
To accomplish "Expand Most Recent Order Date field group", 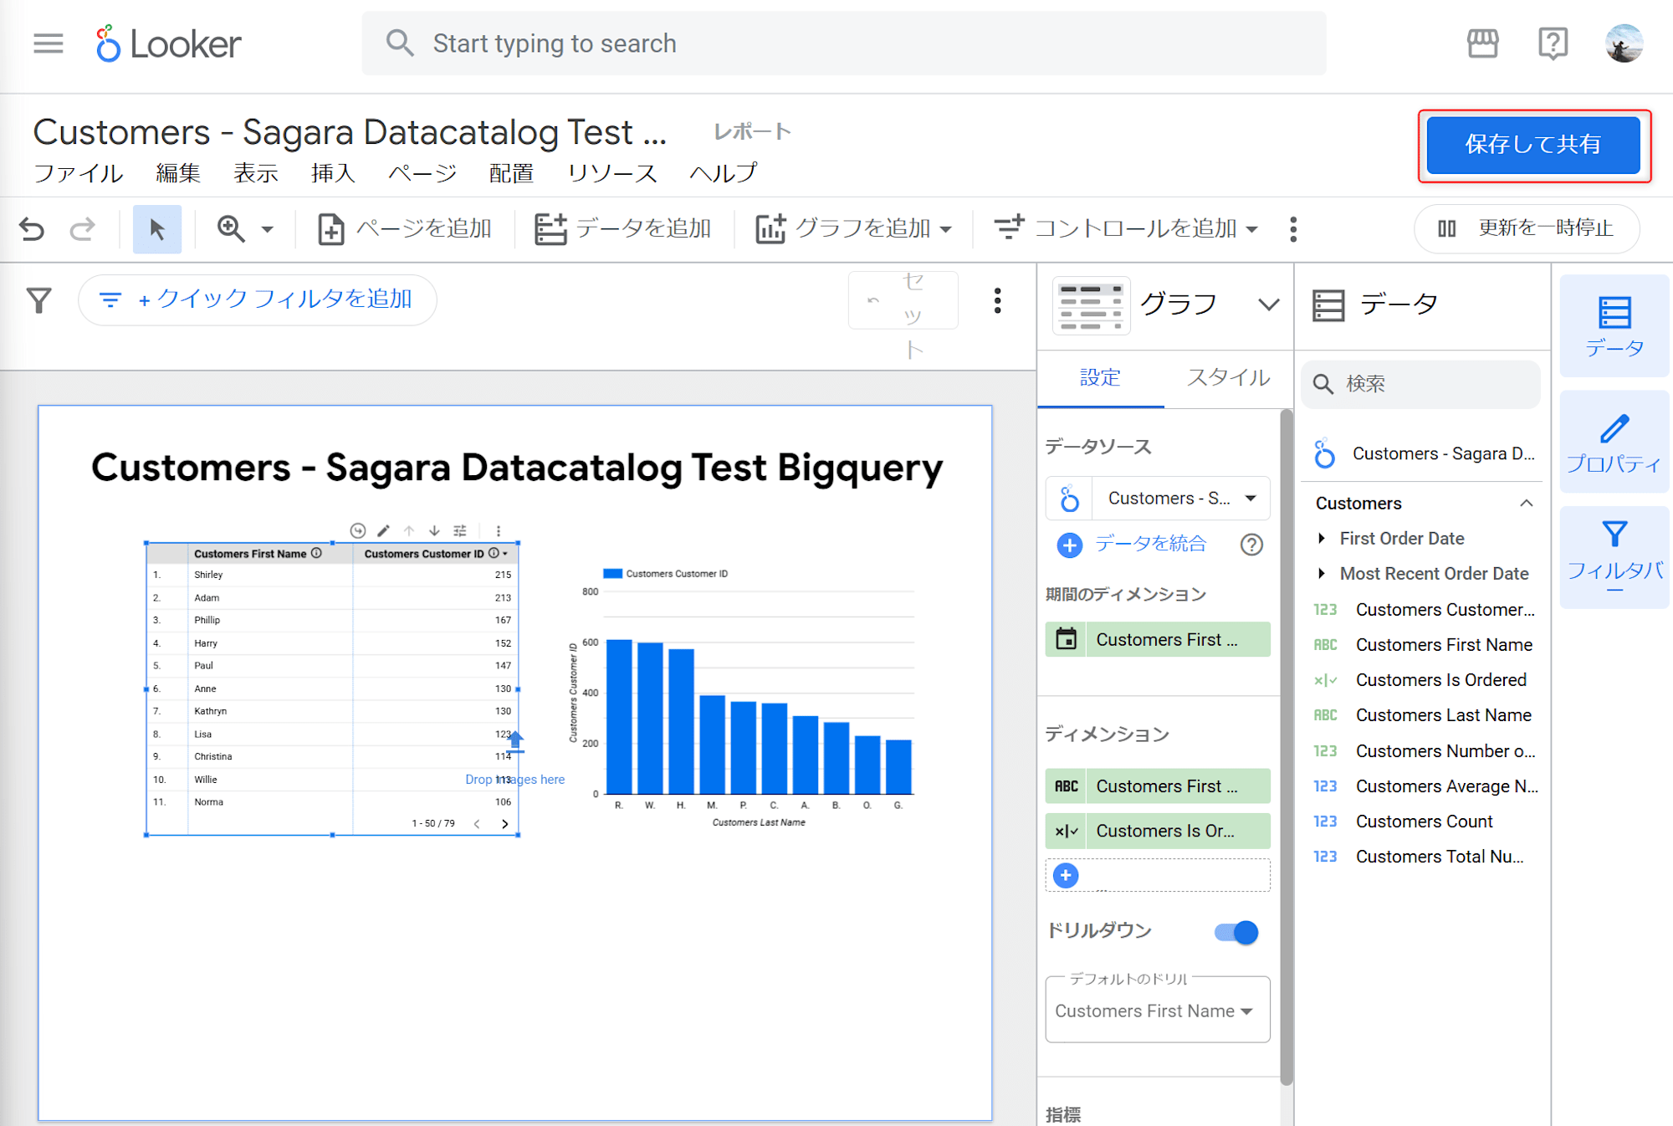I will [1321, 573].
